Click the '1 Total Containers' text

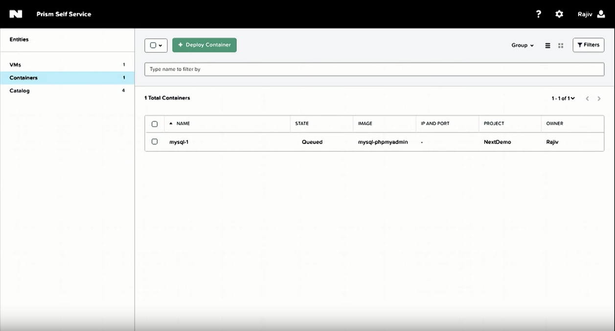click(167, 98)
